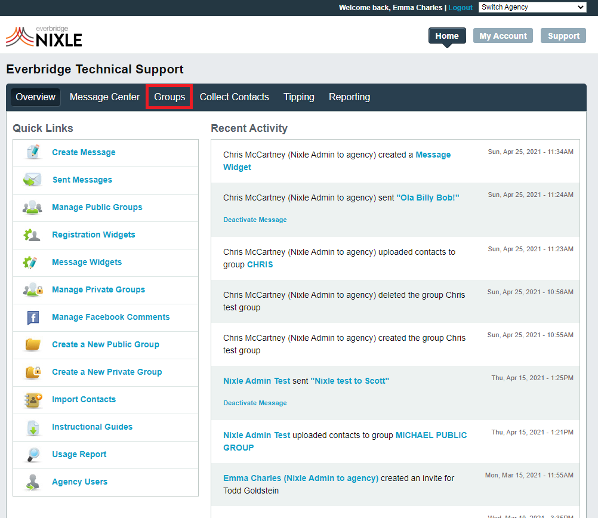Click the Instructional Guides download icon
The image size is (598, 518).
point(33,427)
